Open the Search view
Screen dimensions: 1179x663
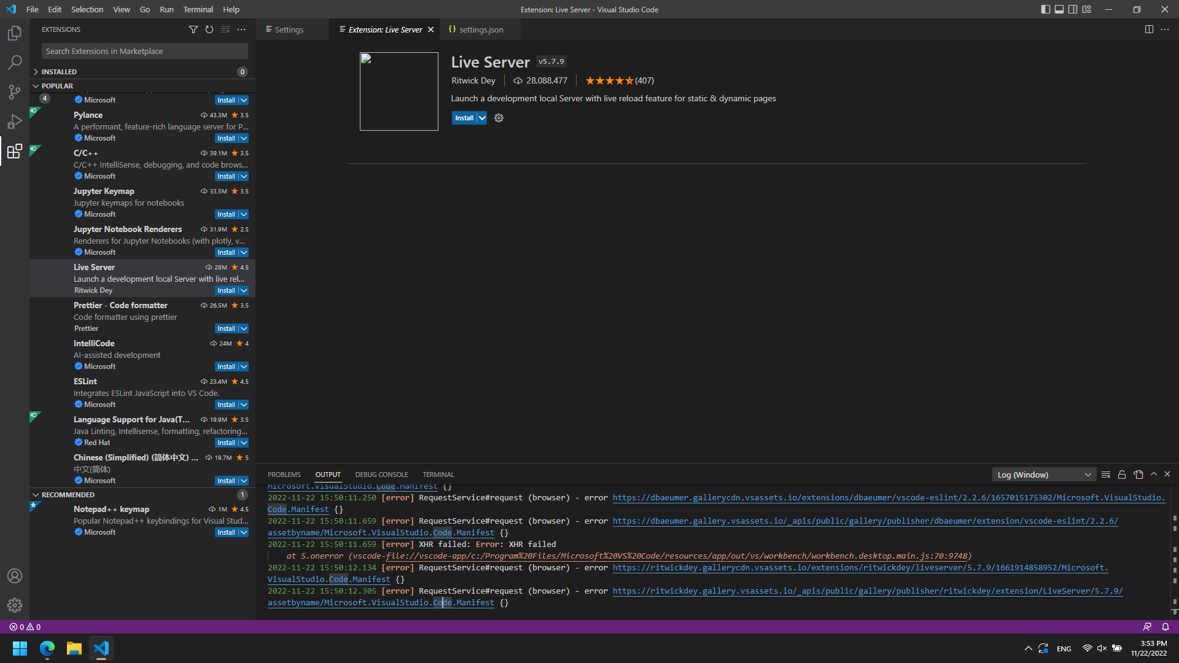[x=15, y=63]
